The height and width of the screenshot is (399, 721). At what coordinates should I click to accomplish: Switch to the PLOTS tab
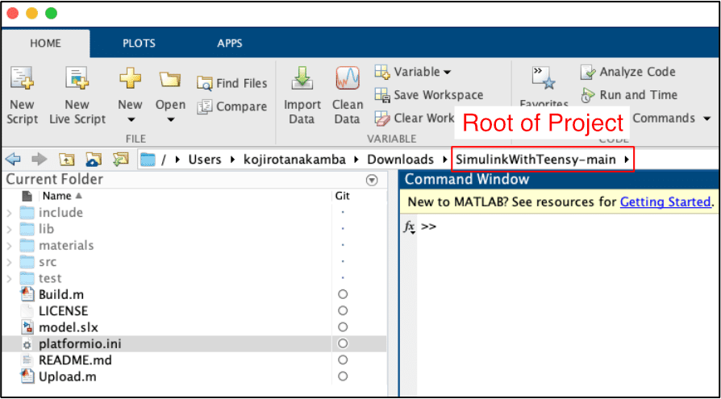pos(139,44)
